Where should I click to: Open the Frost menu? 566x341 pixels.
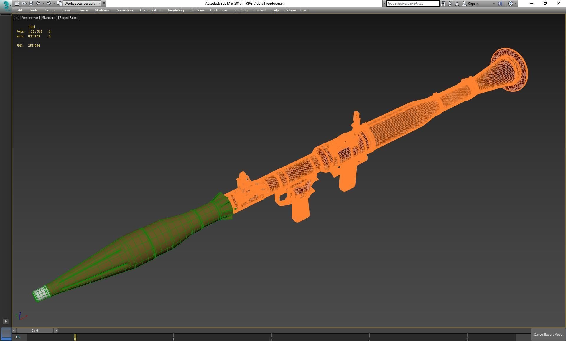[304, 10]
